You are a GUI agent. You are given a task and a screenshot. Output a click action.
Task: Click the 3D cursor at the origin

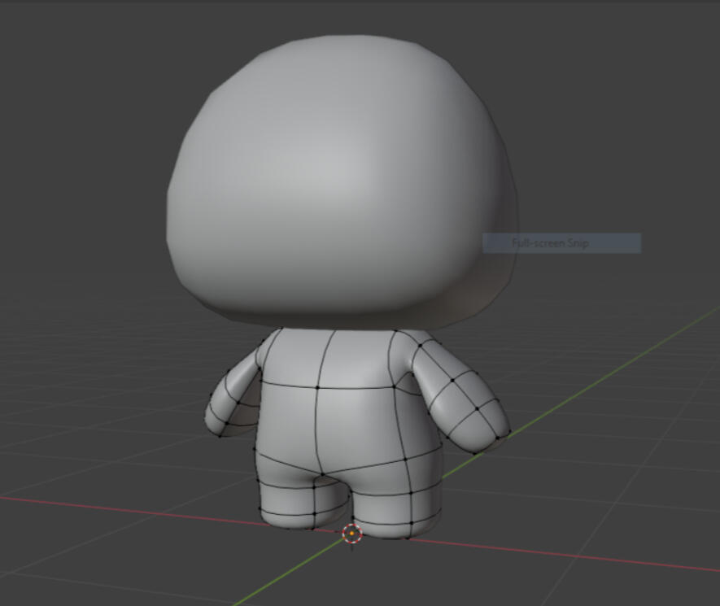point(352,534)
